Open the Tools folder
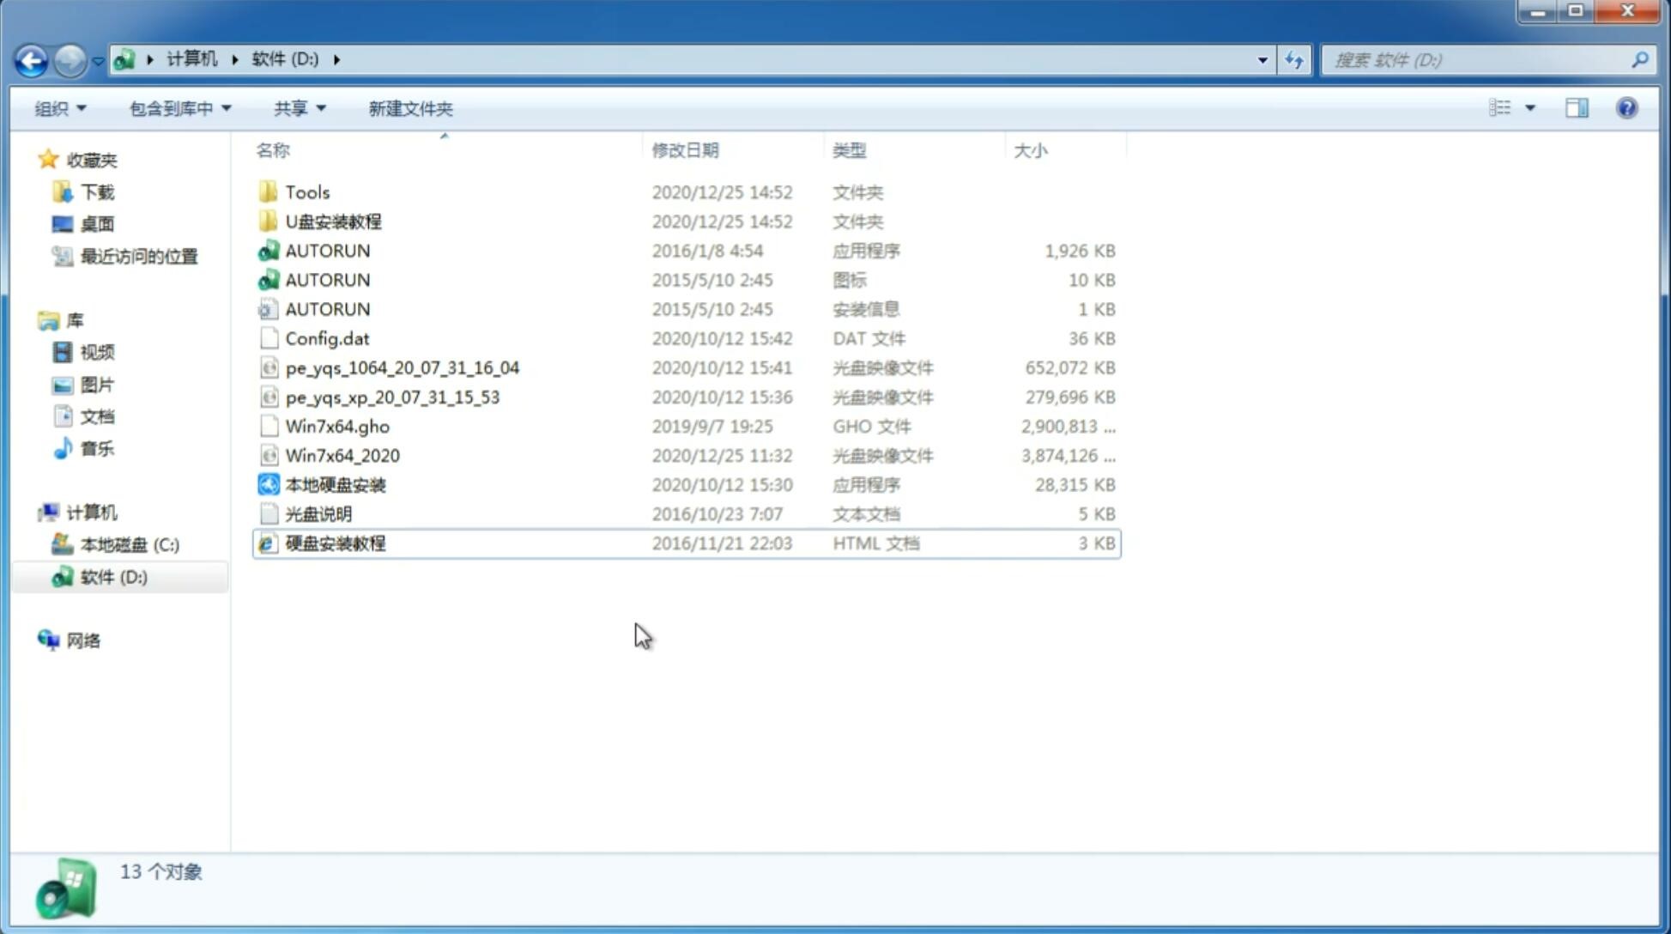1671x934 pixels. (306, 191)
